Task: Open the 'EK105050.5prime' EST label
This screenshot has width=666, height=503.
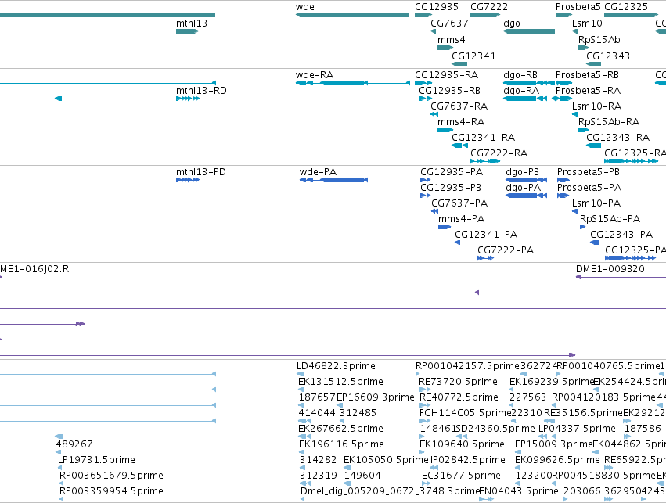Action: 386,460
